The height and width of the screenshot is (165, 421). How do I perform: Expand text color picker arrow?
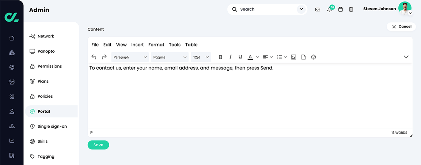pos(258,57)
